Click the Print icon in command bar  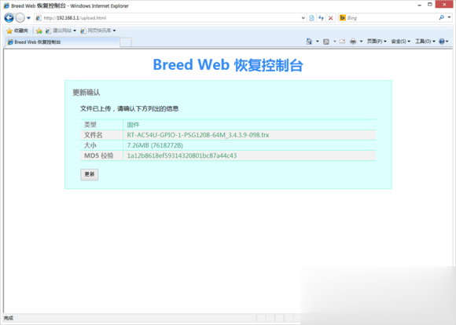pyautogui.click(x=353, y=42)
